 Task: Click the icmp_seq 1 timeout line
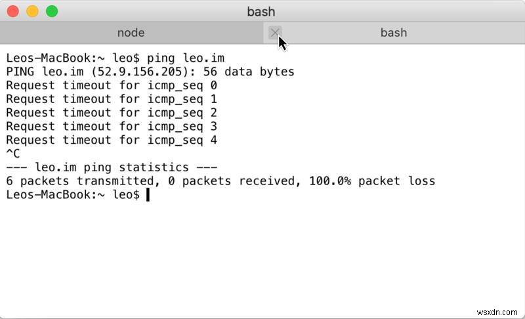pyautogui.click(x=112, y=99)
